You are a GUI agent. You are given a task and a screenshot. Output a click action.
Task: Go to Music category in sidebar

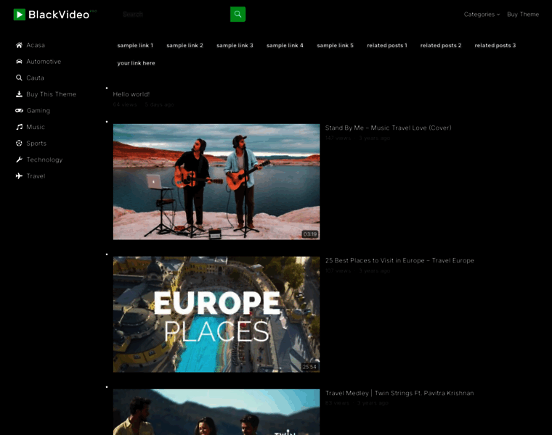[x=36, y=127]
